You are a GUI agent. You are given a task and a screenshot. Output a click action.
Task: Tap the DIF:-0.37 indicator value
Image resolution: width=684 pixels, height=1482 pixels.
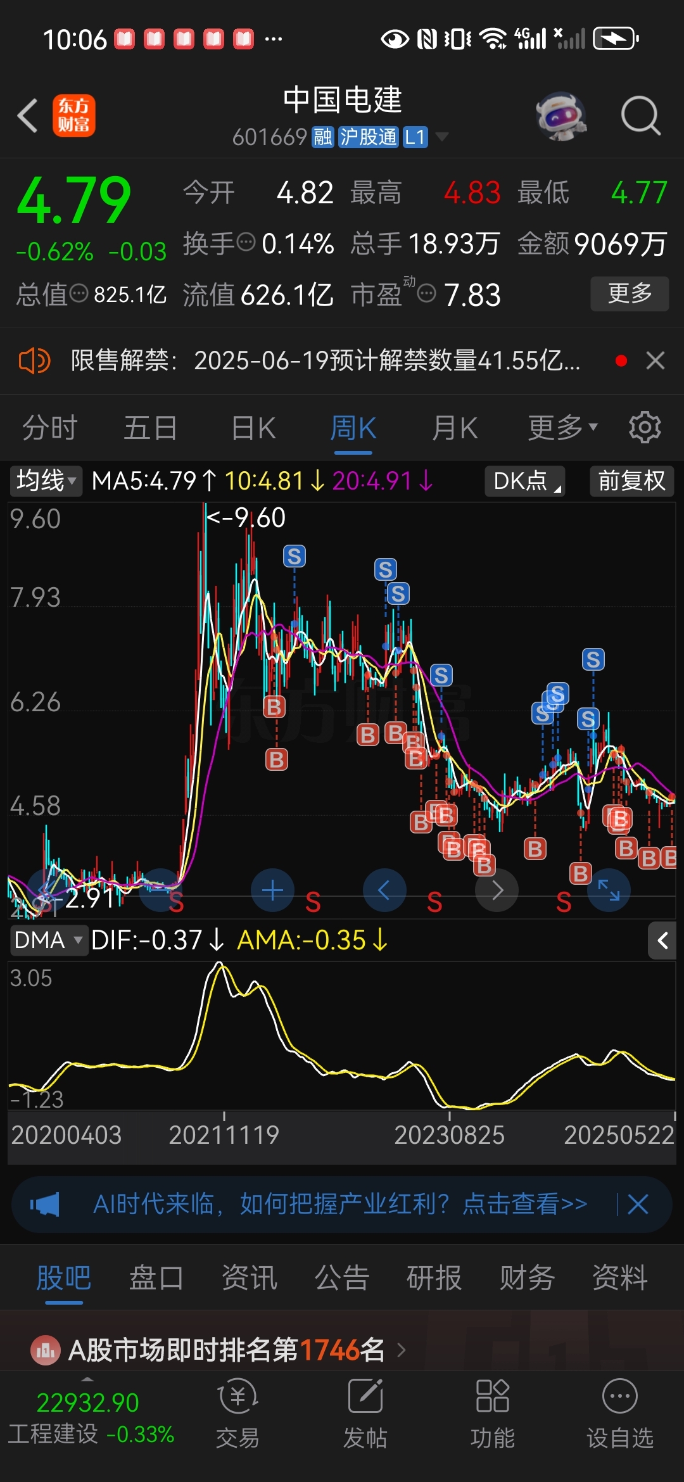pyautogui.click(x=157, y=940)
